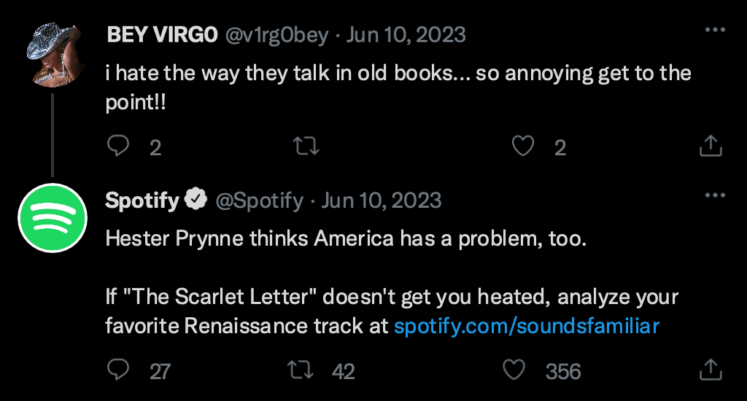Image resolution: width=747 pixels, height=401 pixels.
Task: Share BEY VIRGO's tweet
Action: click(x=711, y=146)
